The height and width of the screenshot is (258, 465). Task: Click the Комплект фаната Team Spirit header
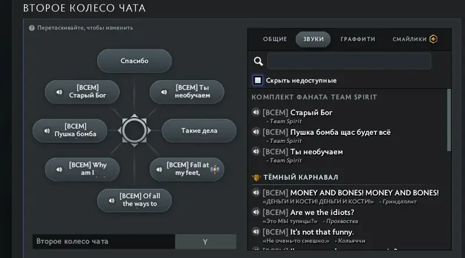click(x=314, y=97)
